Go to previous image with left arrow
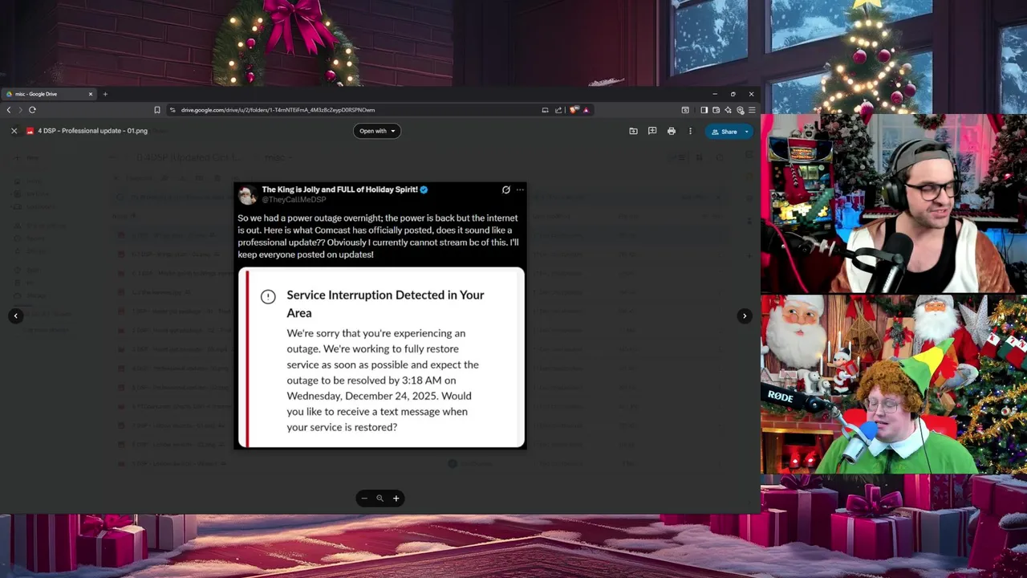This screenshot has width=1027, height=578. click(15, 315)
